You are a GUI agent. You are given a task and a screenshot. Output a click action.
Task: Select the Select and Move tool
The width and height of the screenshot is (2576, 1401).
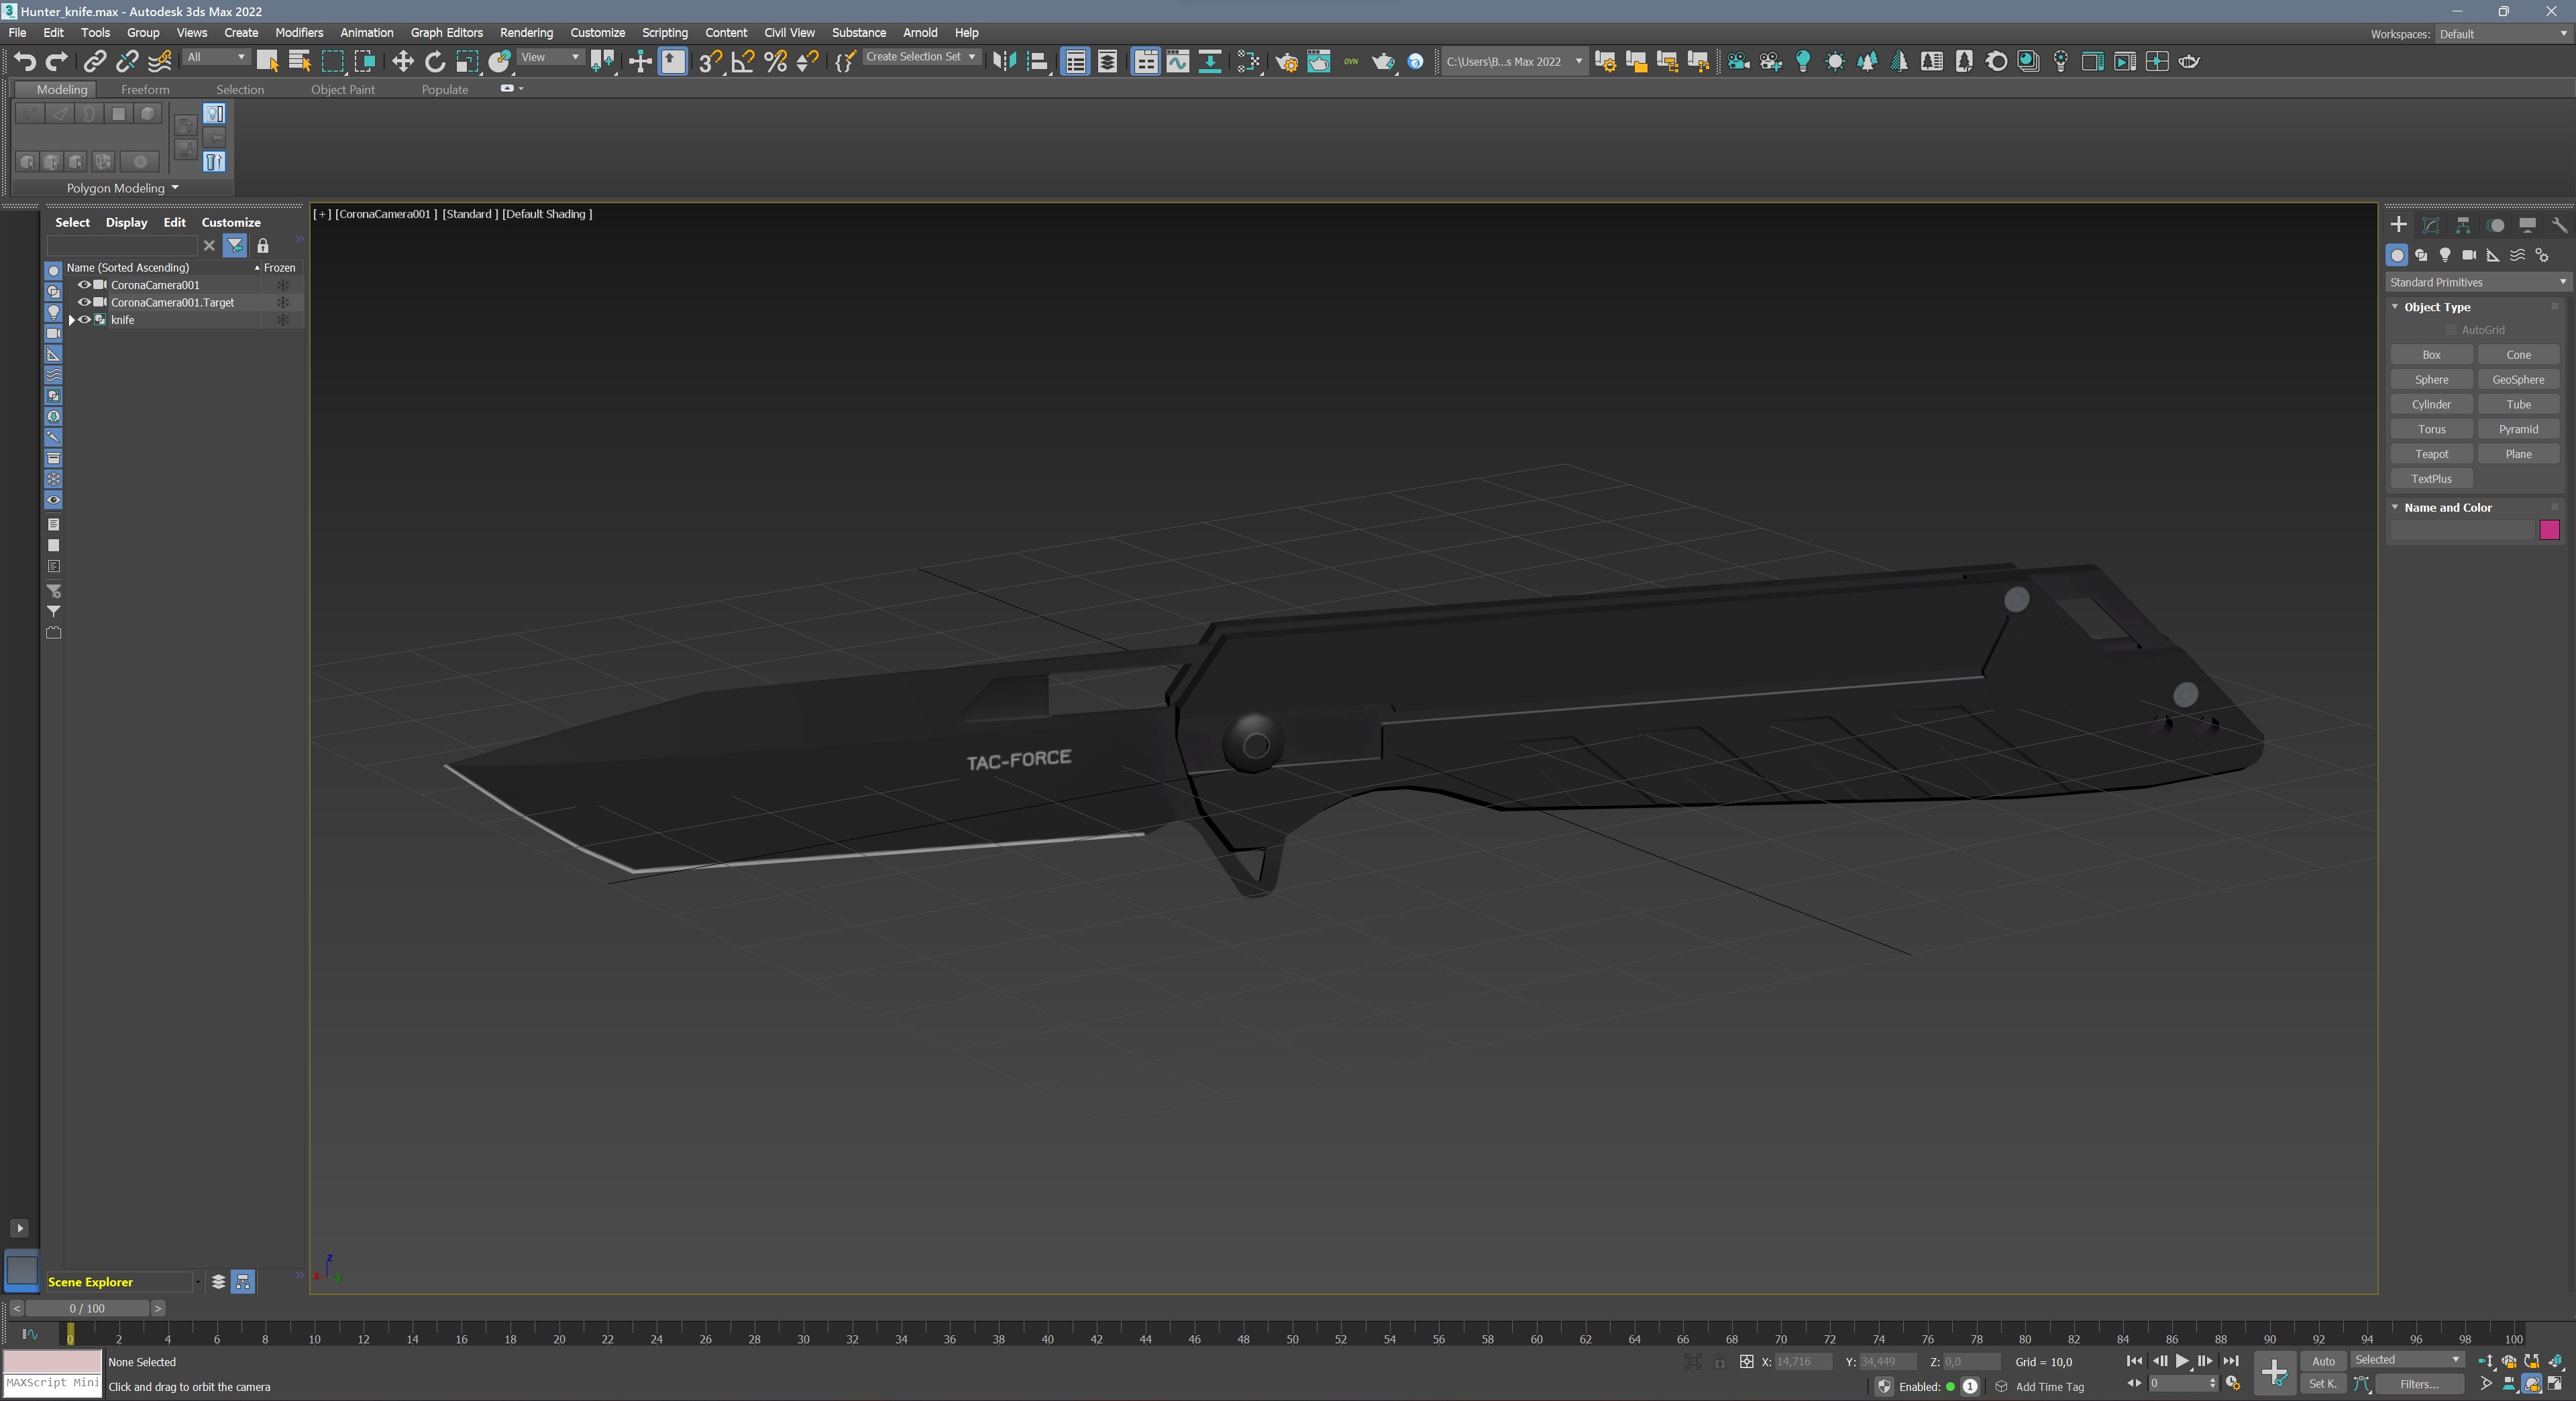(x=402, y=62)
